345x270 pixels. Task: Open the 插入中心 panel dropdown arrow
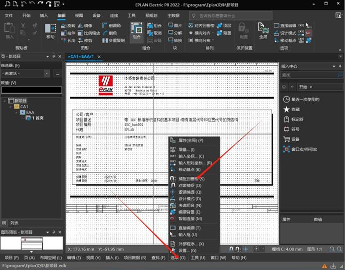click(x=334, y=66)
